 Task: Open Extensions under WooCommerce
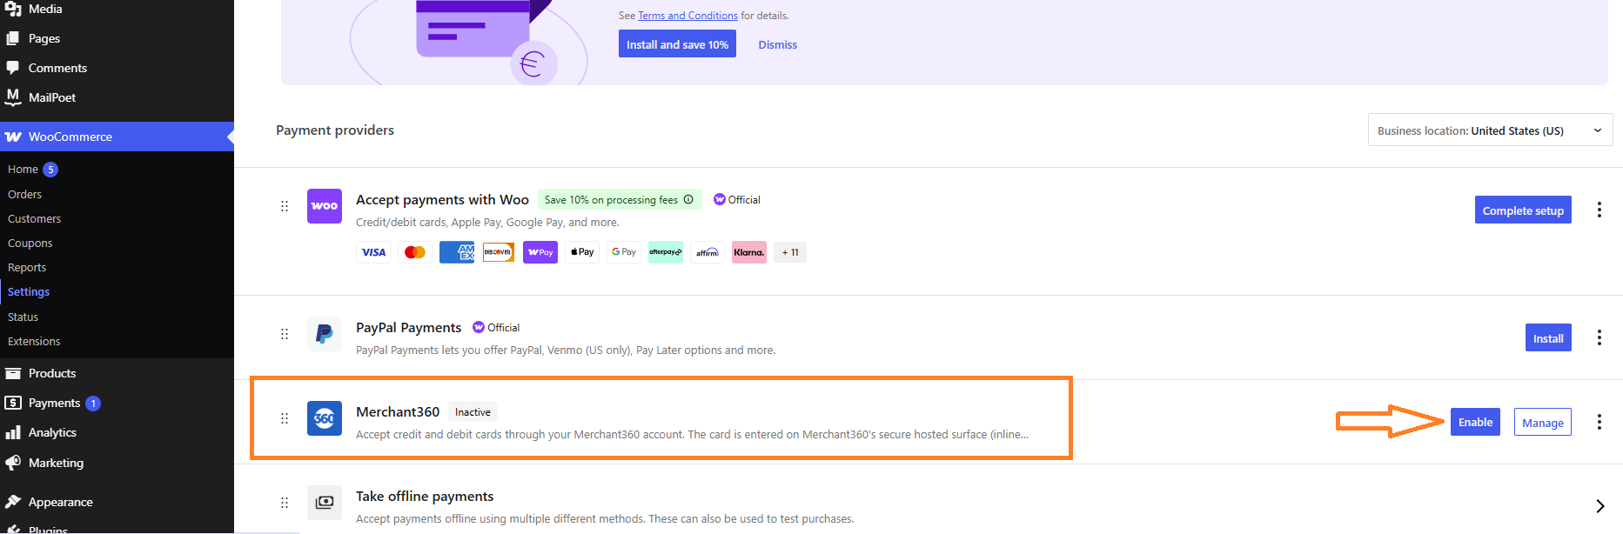[x=34, y=341]
